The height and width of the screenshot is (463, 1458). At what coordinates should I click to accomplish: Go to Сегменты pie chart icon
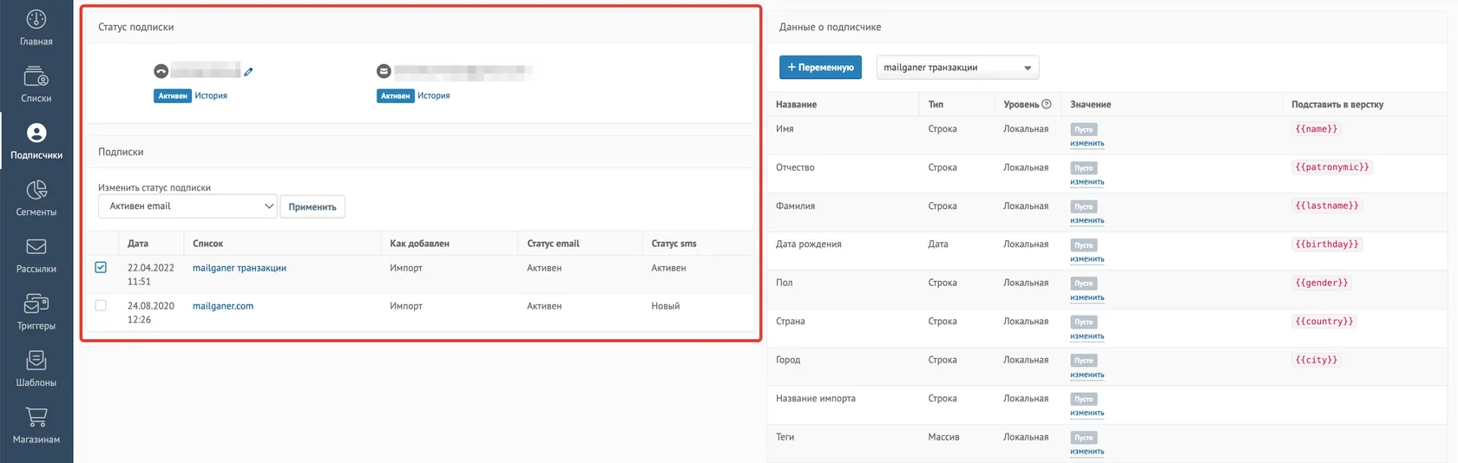click(36, 190)
